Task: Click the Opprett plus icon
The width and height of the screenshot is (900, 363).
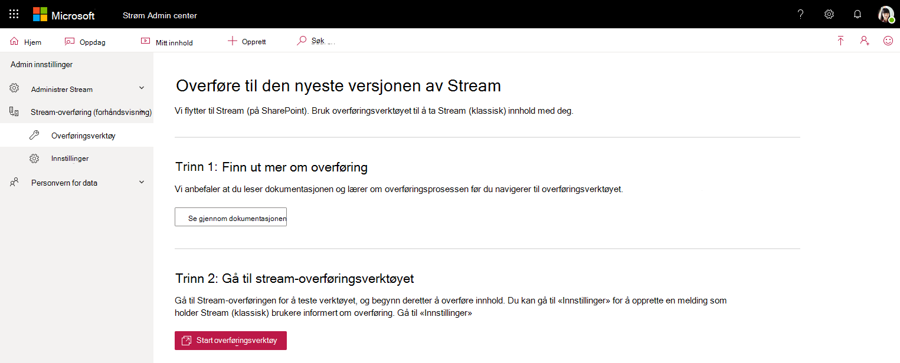Action: (x=230, y=41)
